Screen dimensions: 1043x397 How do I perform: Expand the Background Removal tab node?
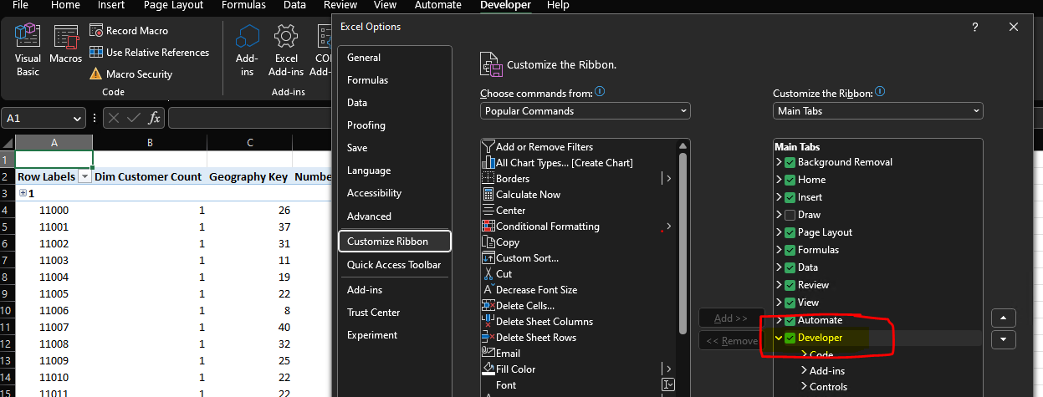click(x=779, y=162)
